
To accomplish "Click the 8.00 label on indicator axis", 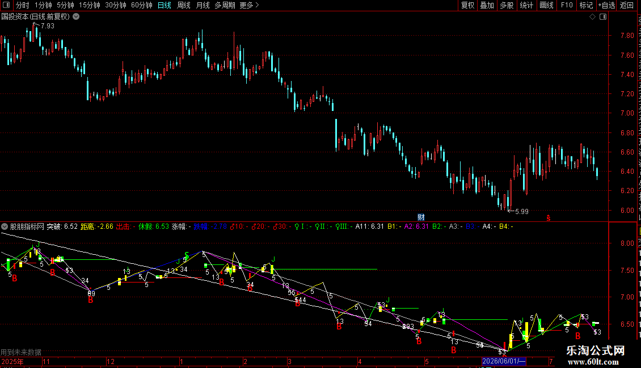I will pyautogui.click(x=627, y=243).
